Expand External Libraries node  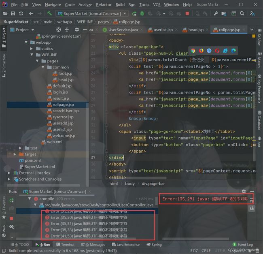pyautogui.click(x=9, y=173)
